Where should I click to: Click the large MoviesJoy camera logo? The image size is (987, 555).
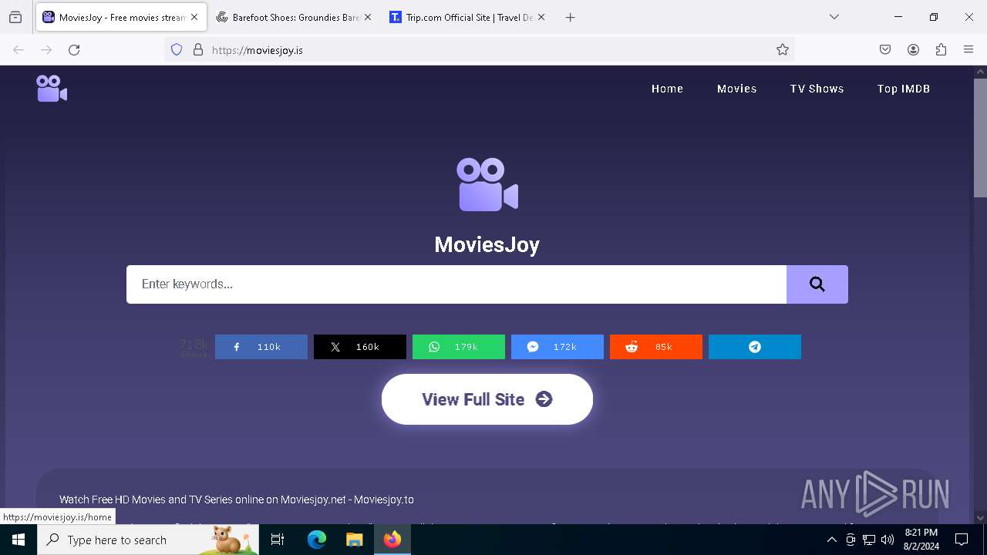[x=487, y=184]
